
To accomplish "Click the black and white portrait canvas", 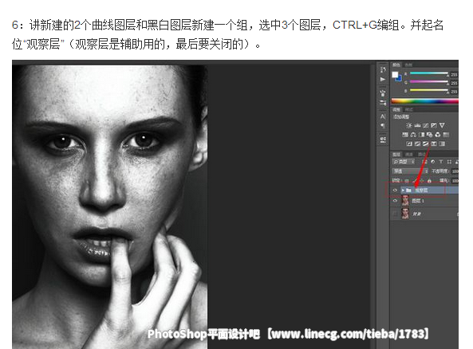I will 110,207.
